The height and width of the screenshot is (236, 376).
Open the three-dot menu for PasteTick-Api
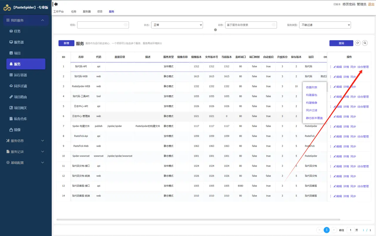(x=330, y=136)
